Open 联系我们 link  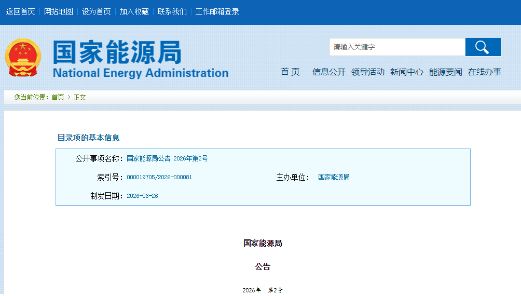[172, 11]
